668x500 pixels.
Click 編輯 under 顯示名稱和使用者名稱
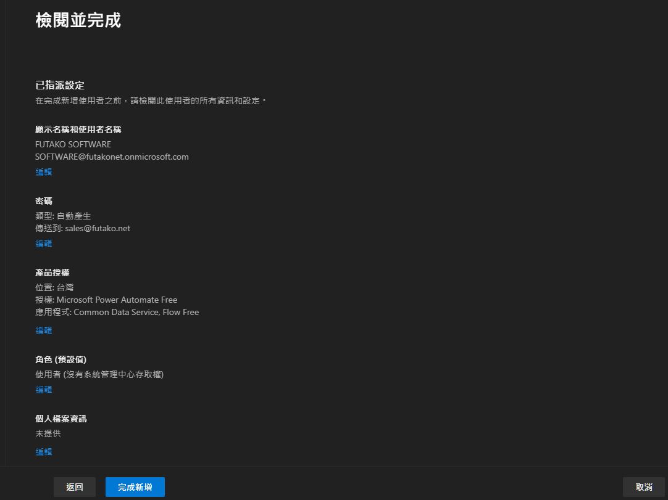[x=44, y=172]
